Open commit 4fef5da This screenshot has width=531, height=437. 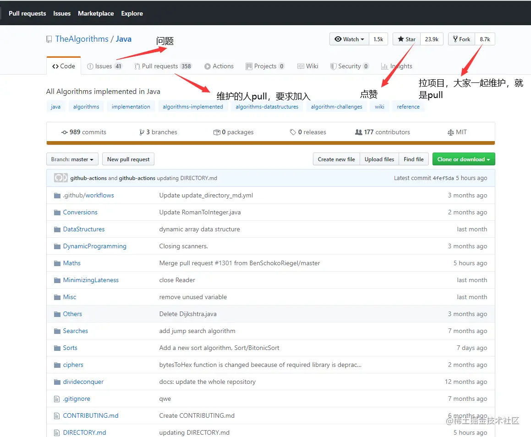[x=443, y=178]
